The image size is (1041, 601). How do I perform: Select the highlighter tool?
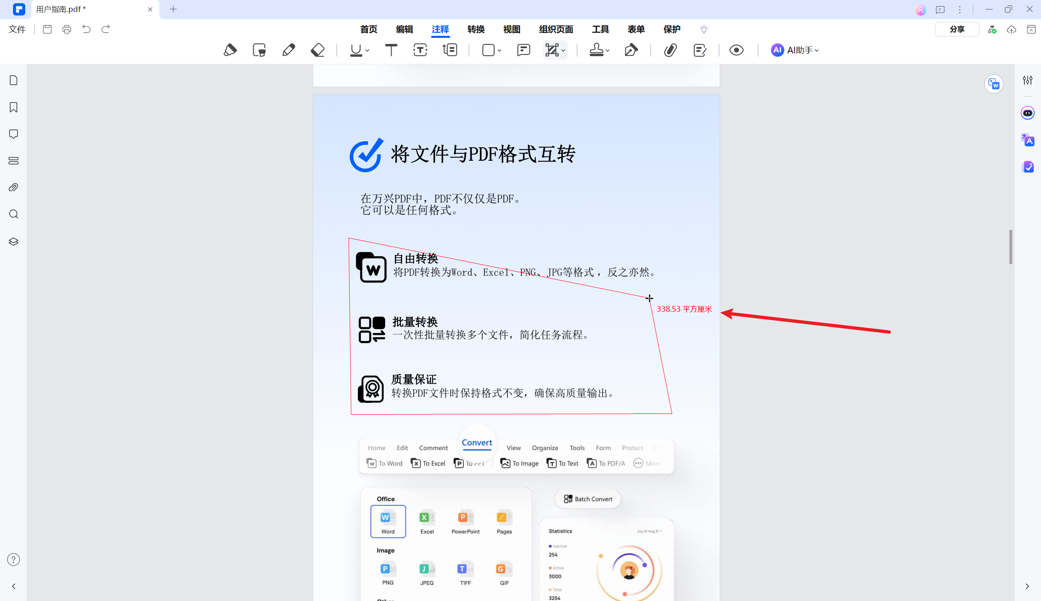(x=230, y=50)
